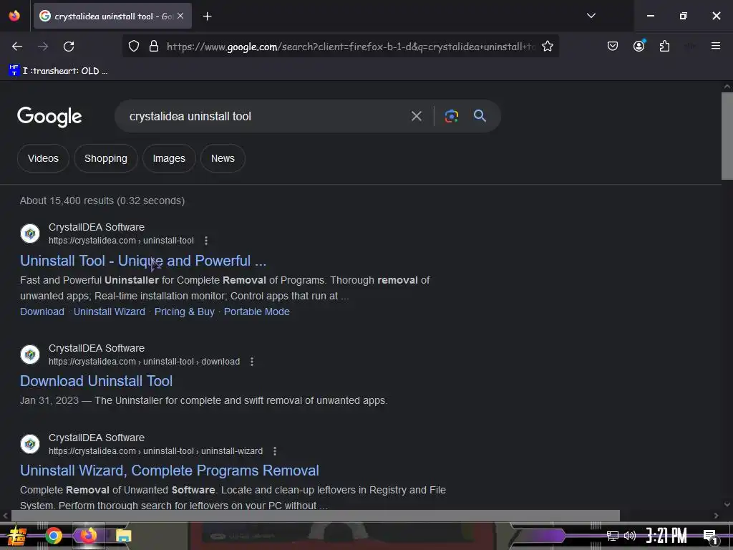The width and height of the screenshot is (733, 550).
Task: Open the extensions puzzle icon
Action: point(664,47)
